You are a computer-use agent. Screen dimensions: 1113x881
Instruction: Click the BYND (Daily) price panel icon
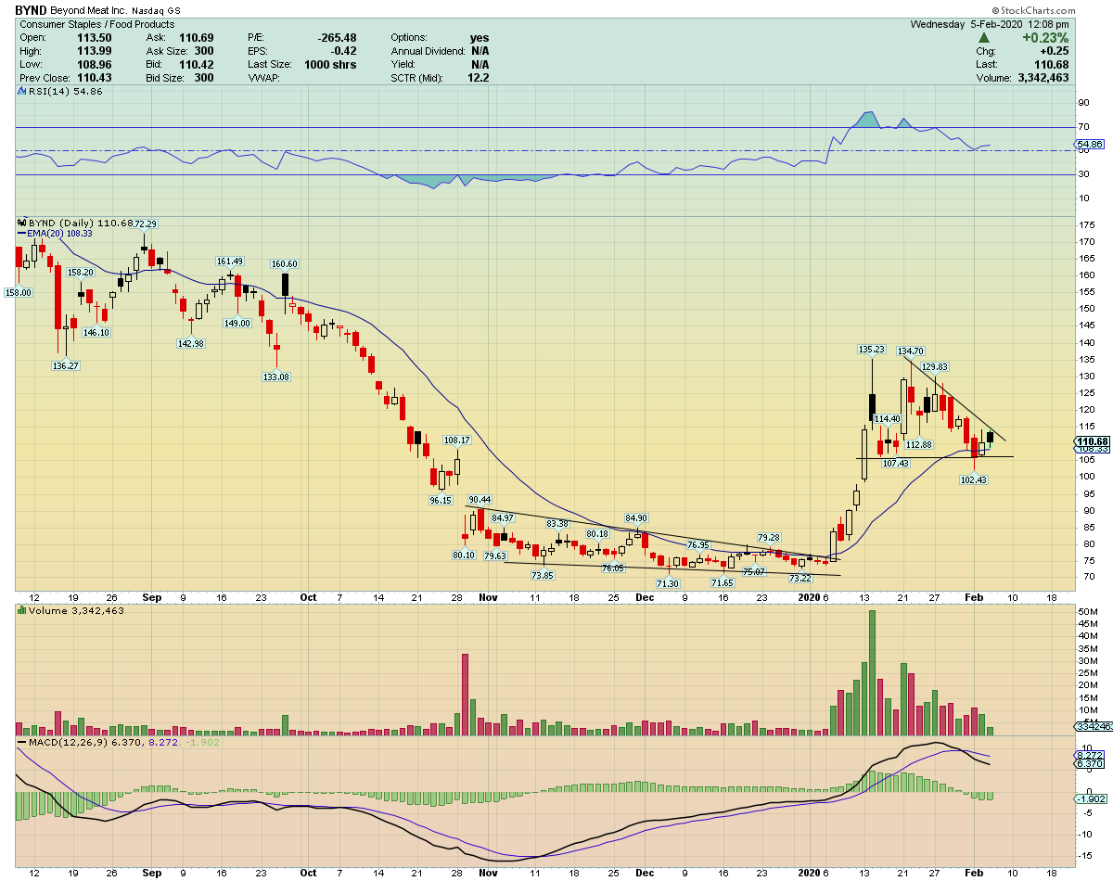tap(23, 223)
